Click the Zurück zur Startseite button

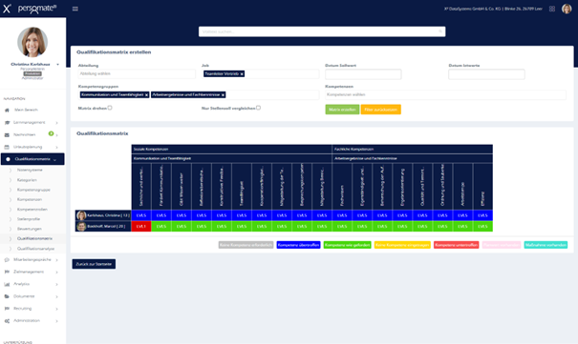pos(94,264)
